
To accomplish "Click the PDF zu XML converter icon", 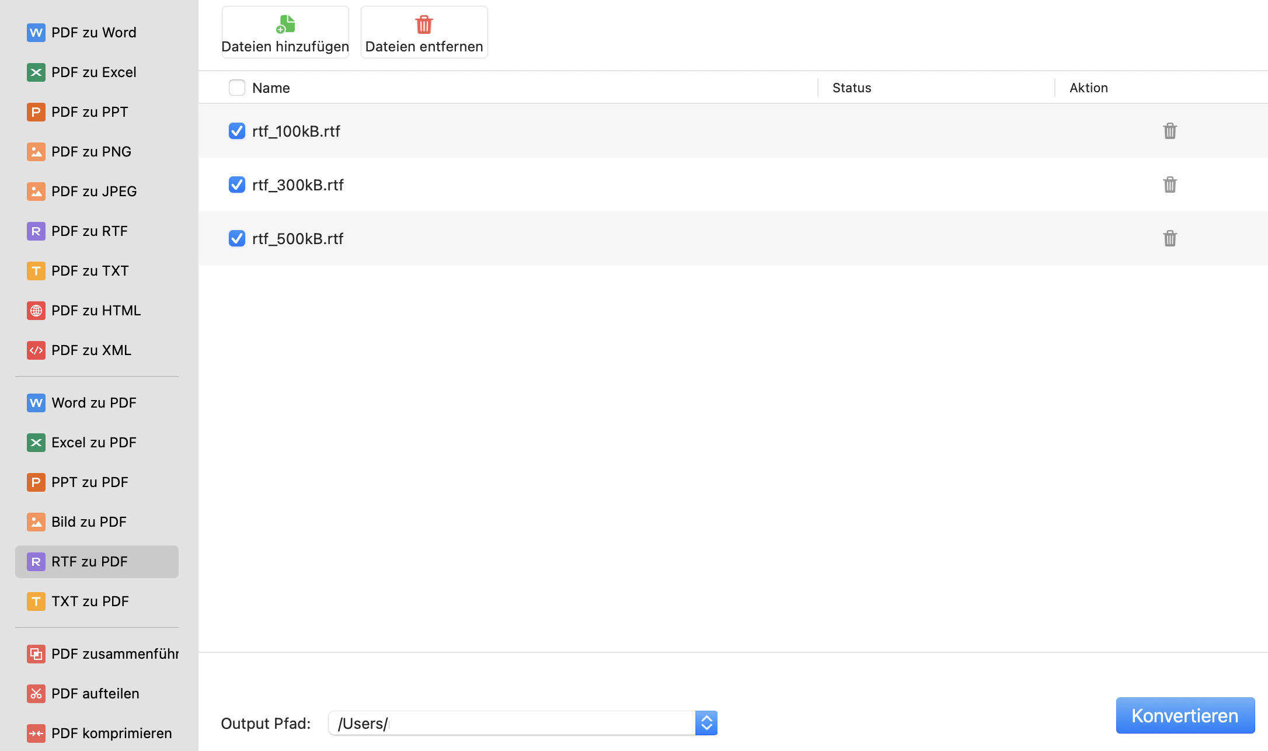I will point(36,350).
